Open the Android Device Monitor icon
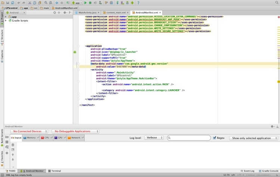Image resolution: width=280 pixels, height=177 pixels. pos(132,3)
